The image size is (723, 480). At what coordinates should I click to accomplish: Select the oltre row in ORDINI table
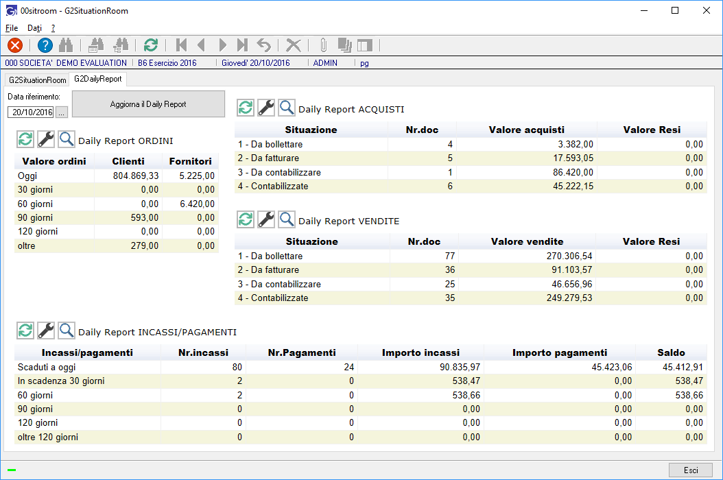[x=117, y=245]
